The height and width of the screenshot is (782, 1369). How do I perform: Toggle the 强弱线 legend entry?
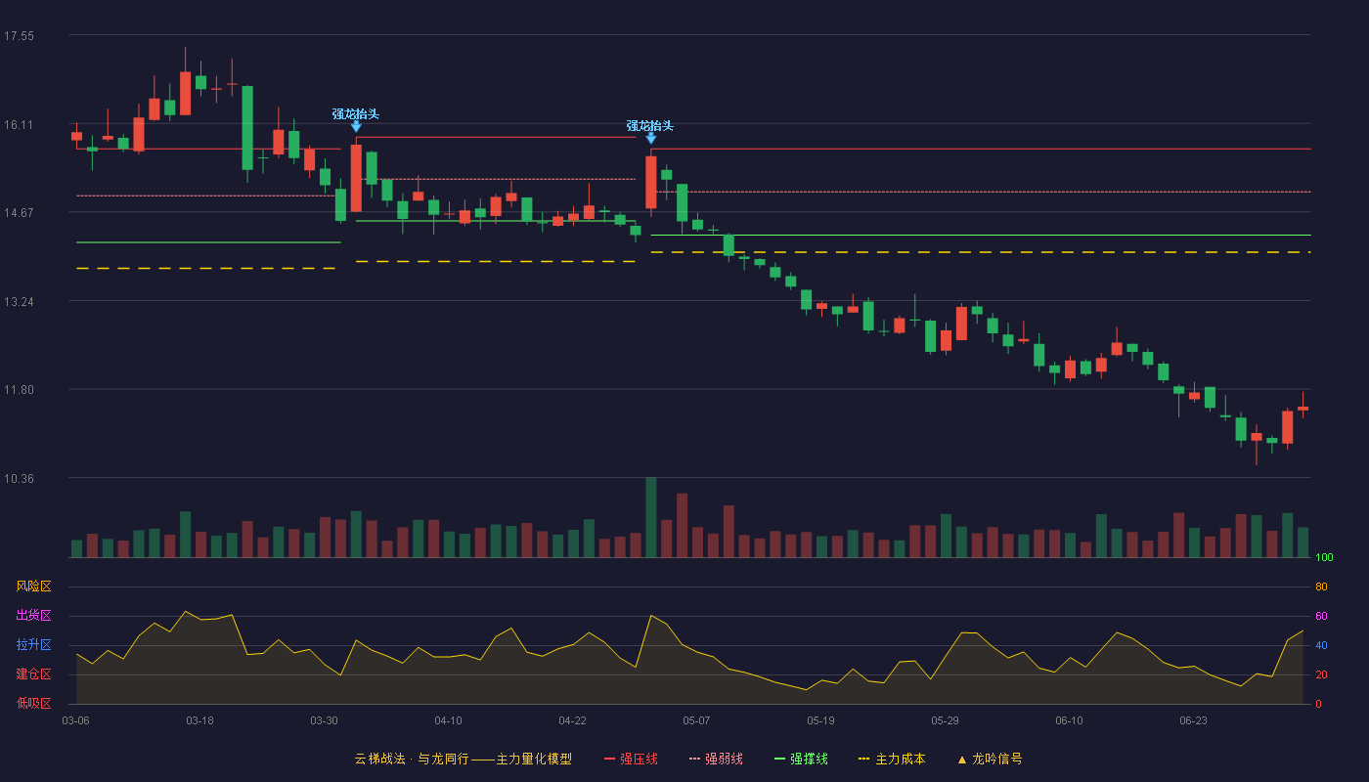pos(716,759)
